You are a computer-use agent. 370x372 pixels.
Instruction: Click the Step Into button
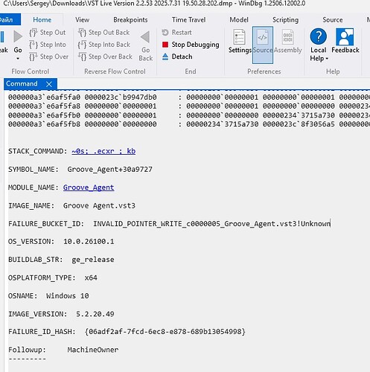[x=48, y=45]
